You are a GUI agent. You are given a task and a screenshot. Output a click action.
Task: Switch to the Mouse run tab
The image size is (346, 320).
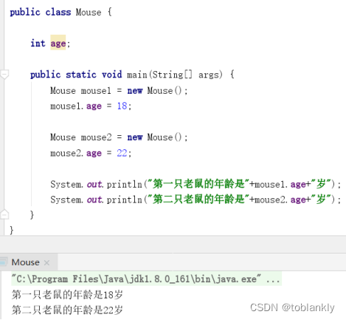(x=25, y=262)
